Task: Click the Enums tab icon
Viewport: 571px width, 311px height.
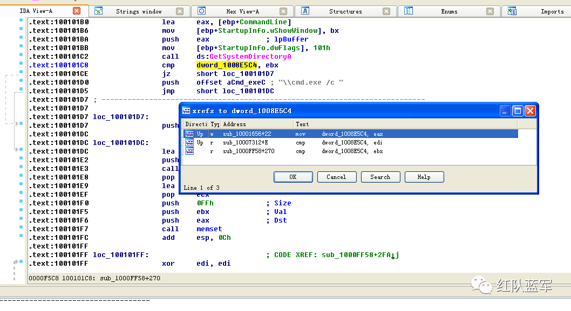Action: (x=409, y=11)
